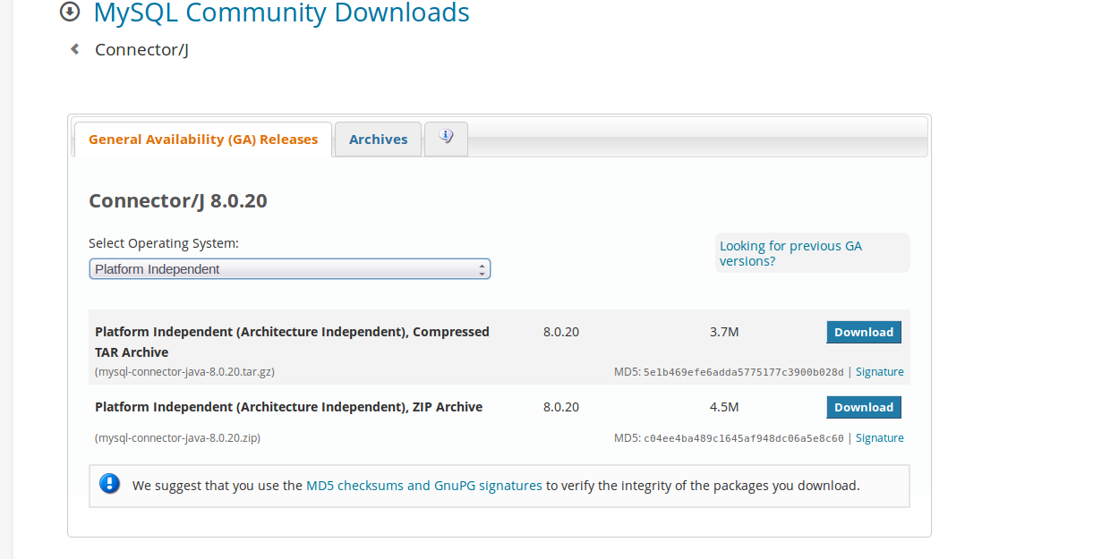Open the Looking for previous GA versions link
Viewport: 1093px width, 559px height.
point(790,253)
